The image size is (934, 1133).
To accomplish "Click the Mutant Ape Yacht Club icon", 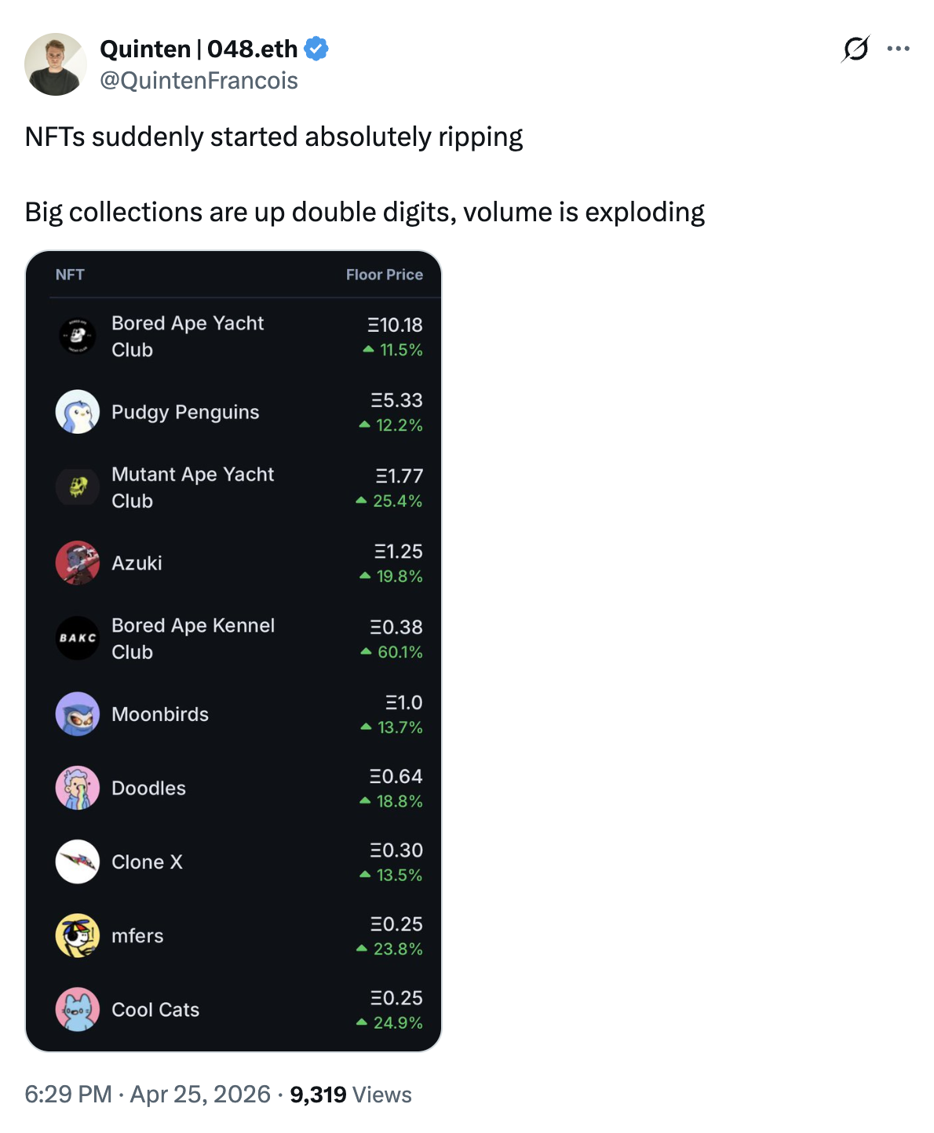I will coord(78,487).
